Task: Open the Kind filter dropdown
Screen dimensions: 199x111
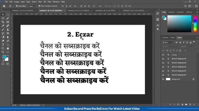Action: pyautogui.click(x=168, y=43)
